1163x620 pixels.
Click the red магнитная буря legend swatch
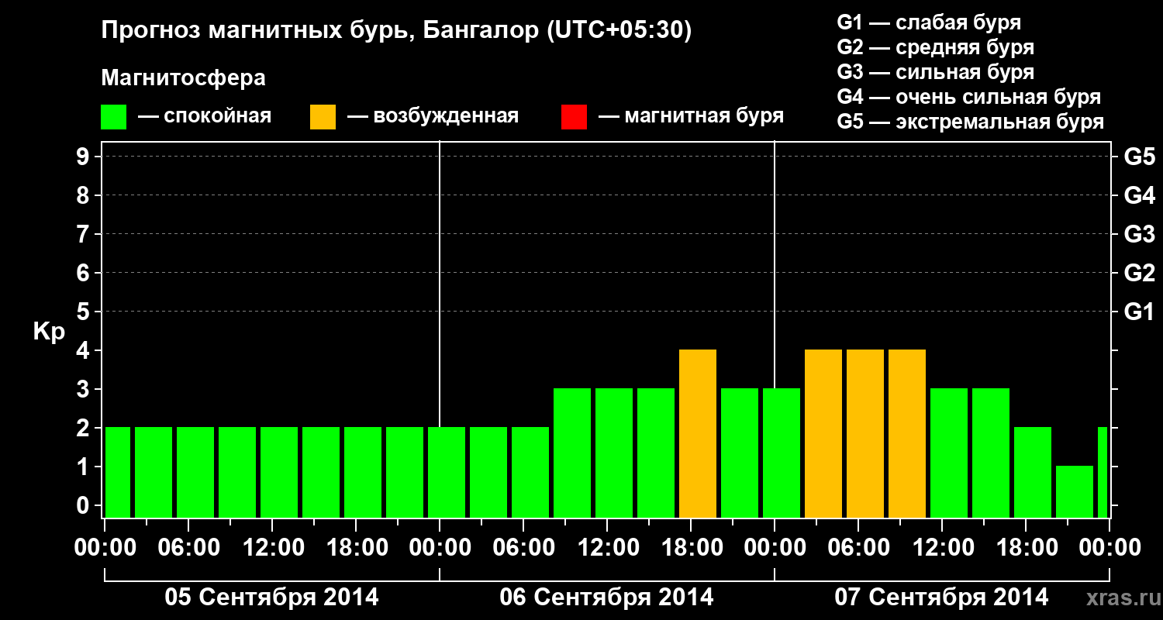pos(574,117)
